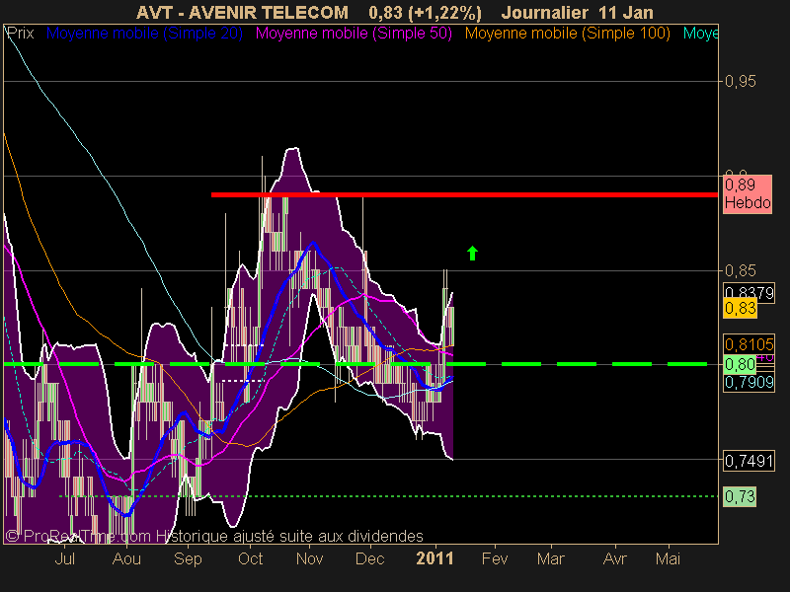Click the 0,7491 lower band value
790x592 pixels.
point(749,461)
